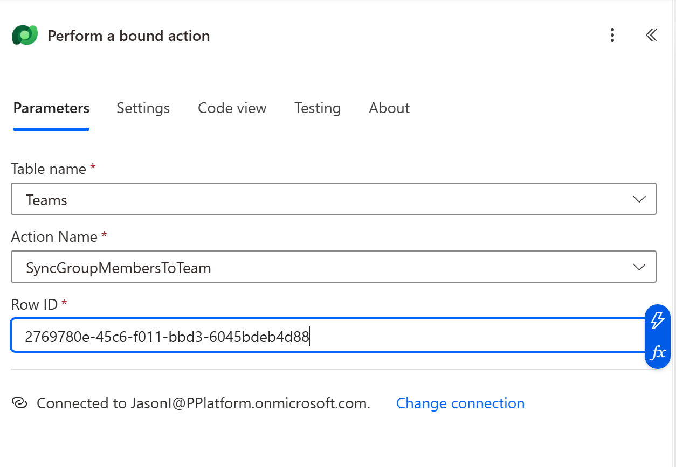
Task: Show the About tab
Action: (x=389, y=108)
